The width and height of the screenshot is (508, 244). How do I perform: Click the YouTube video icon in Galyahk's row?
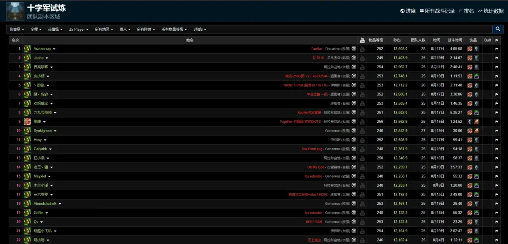pyautogui.click(x=362, y=149)
